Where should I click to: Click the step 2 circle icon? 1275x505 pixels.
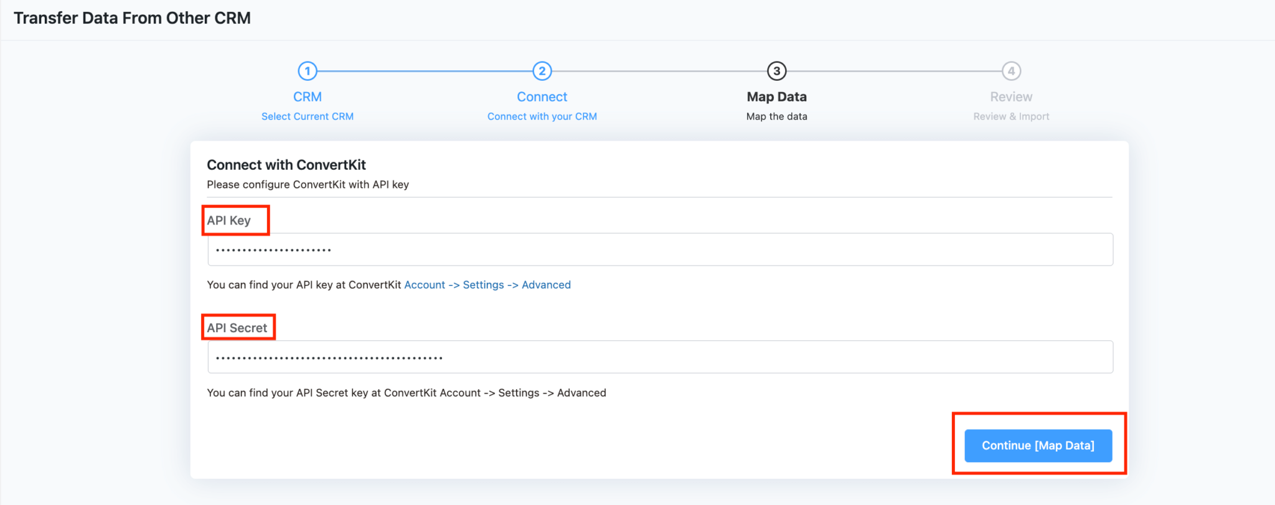542,71
